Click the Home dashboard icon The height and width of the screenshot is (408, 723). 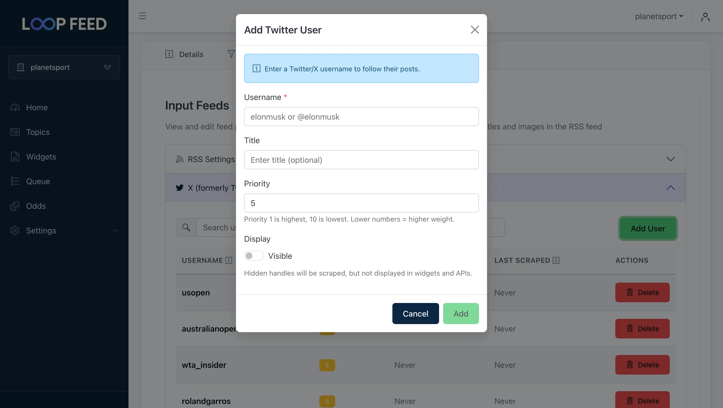[15, 108]
